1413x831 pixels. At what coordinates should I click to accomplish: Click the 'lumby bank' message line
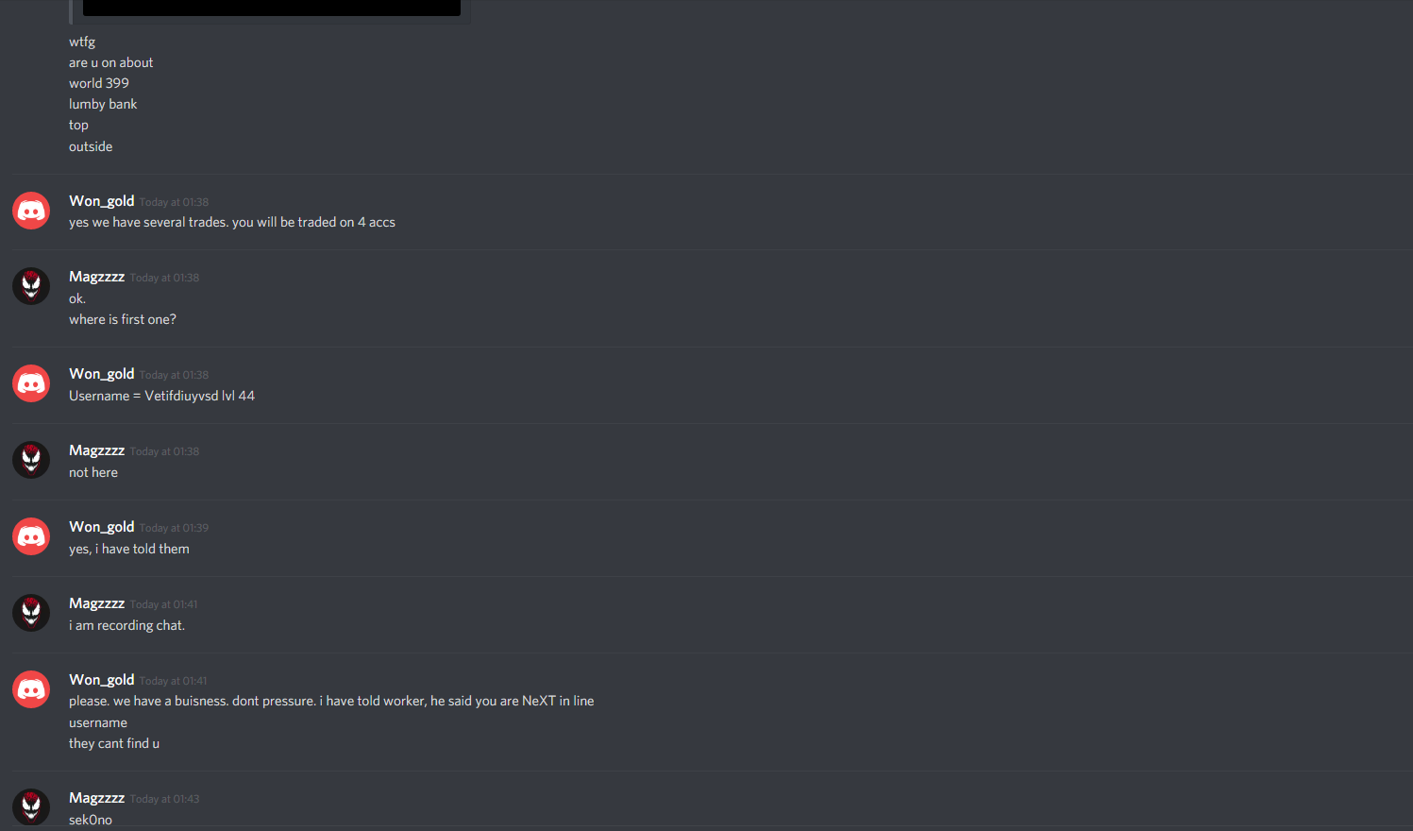coord(103,104)
